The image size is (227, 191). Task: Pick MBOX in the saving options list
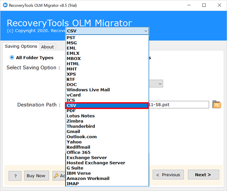107,58
